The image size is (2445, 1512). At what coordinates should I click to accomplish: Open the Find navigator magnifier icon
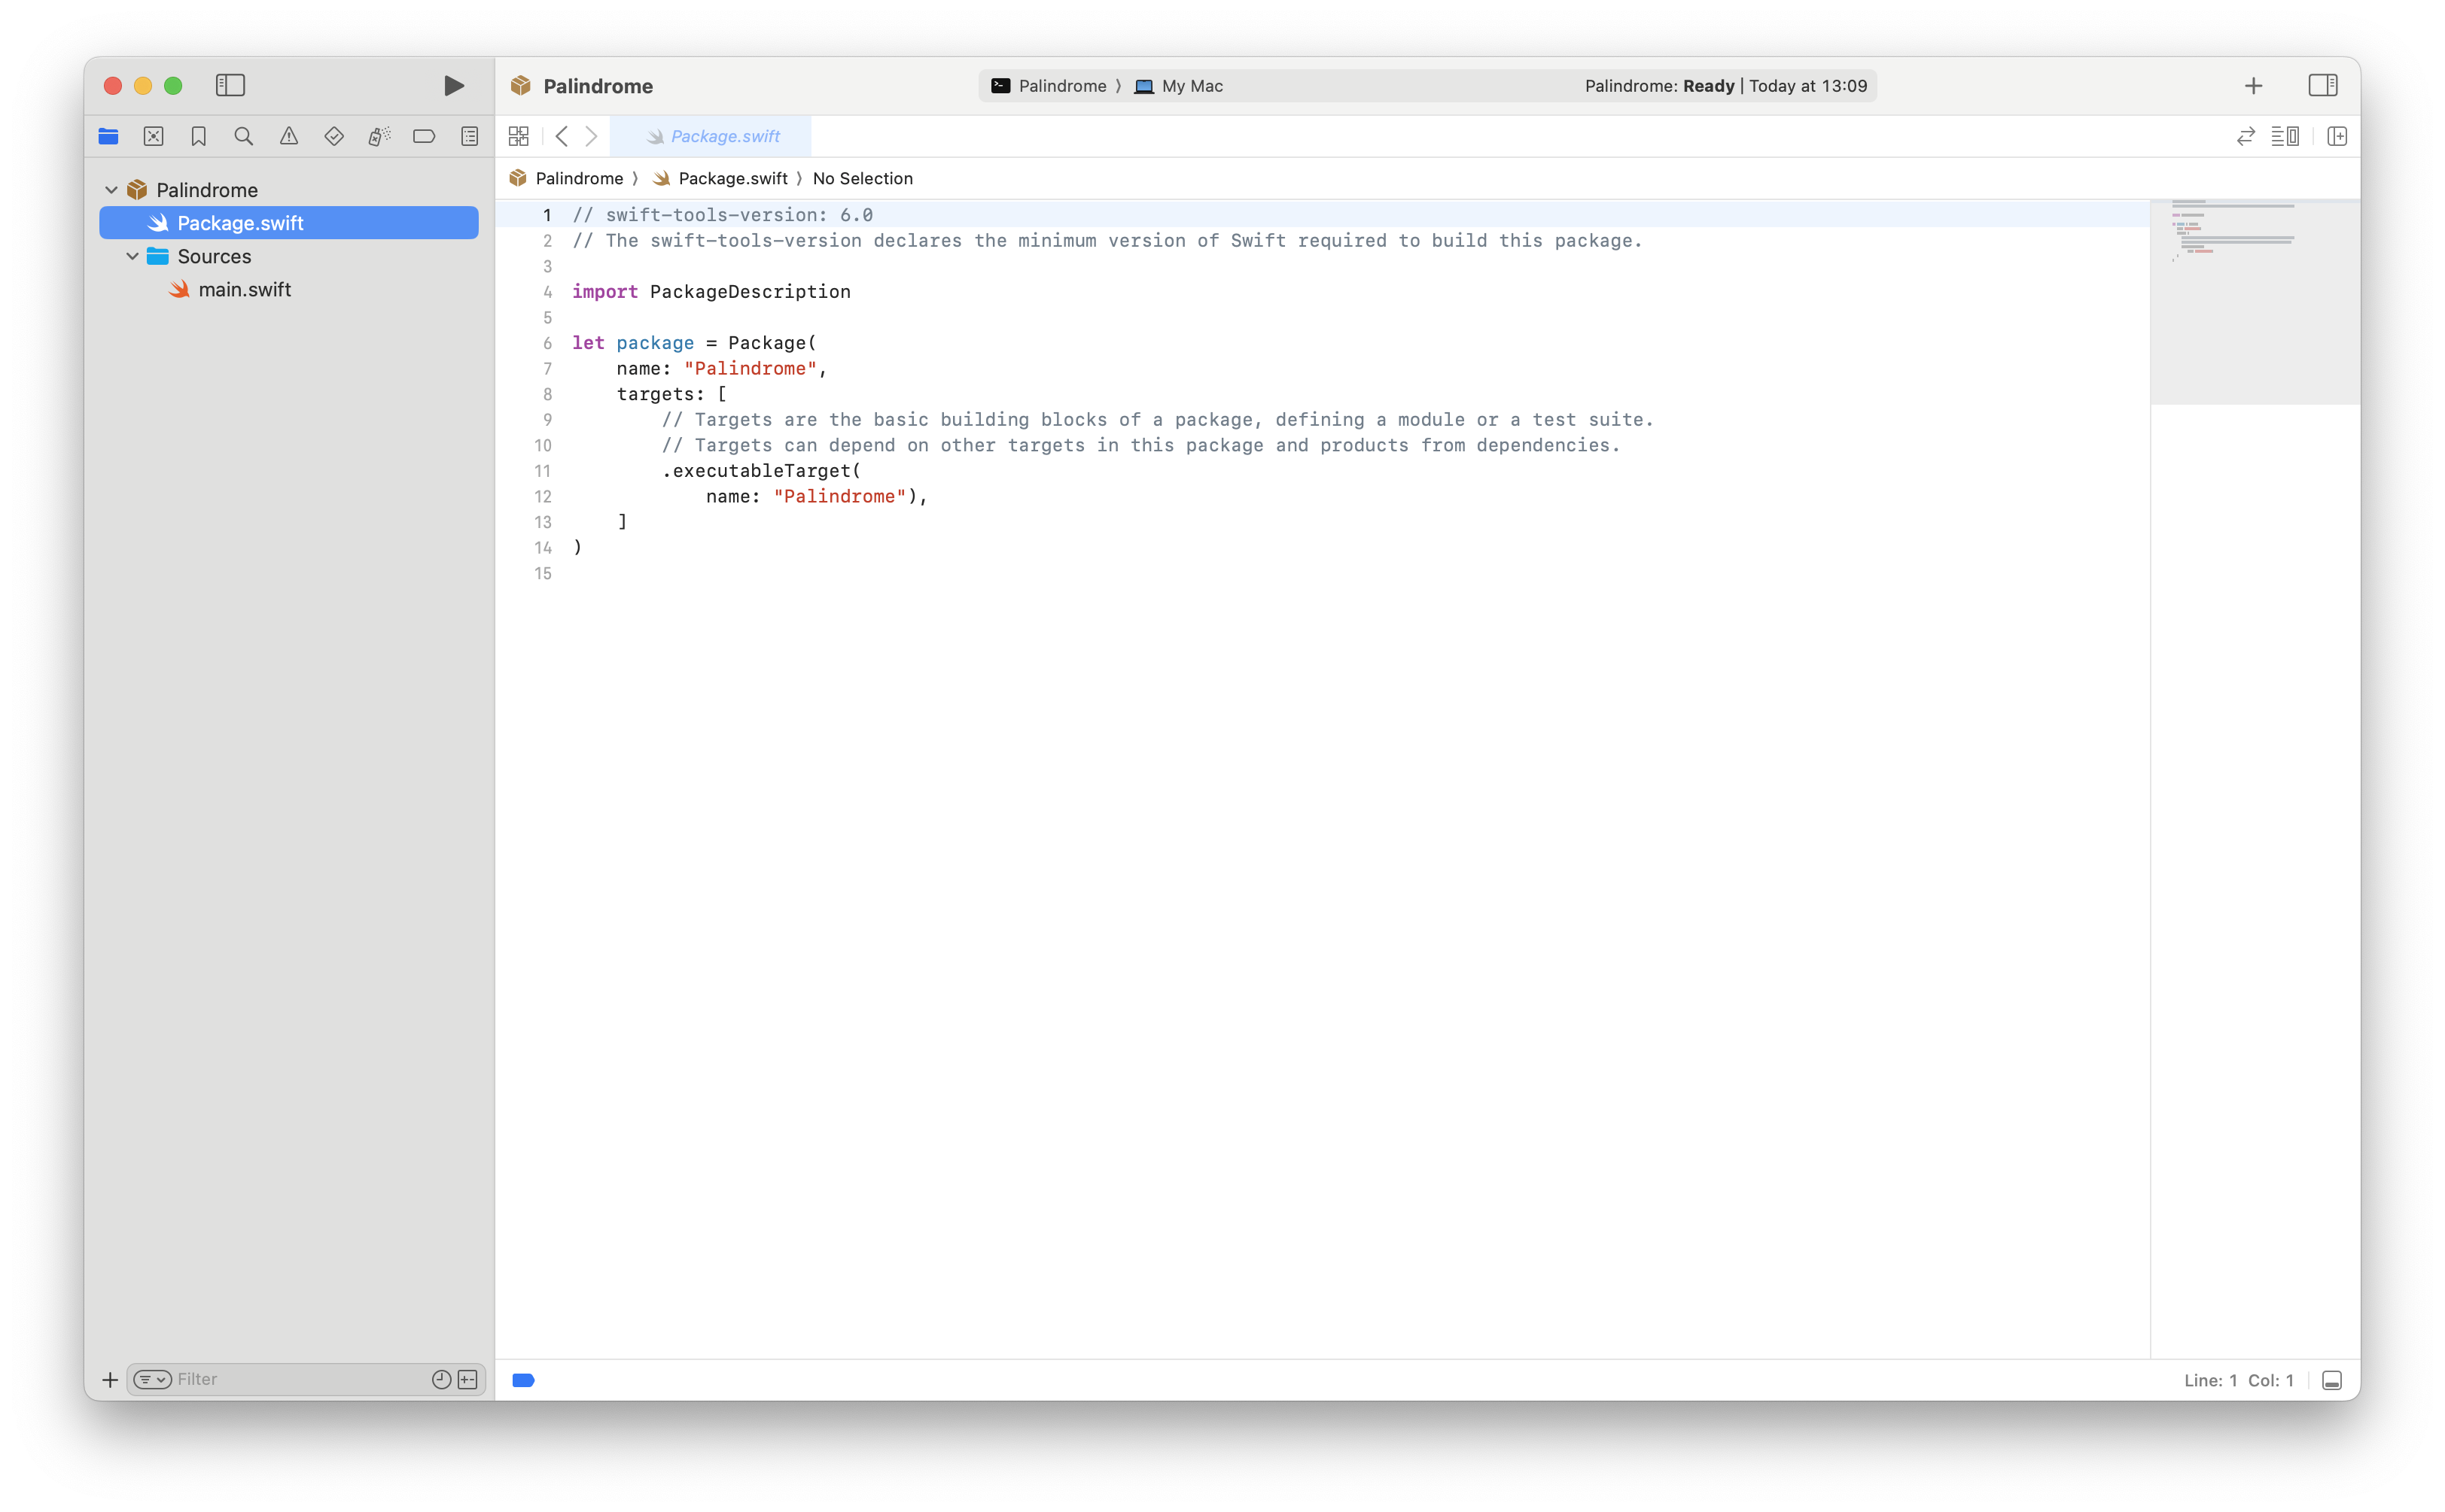pyautogui.click(x=243, y=137)
